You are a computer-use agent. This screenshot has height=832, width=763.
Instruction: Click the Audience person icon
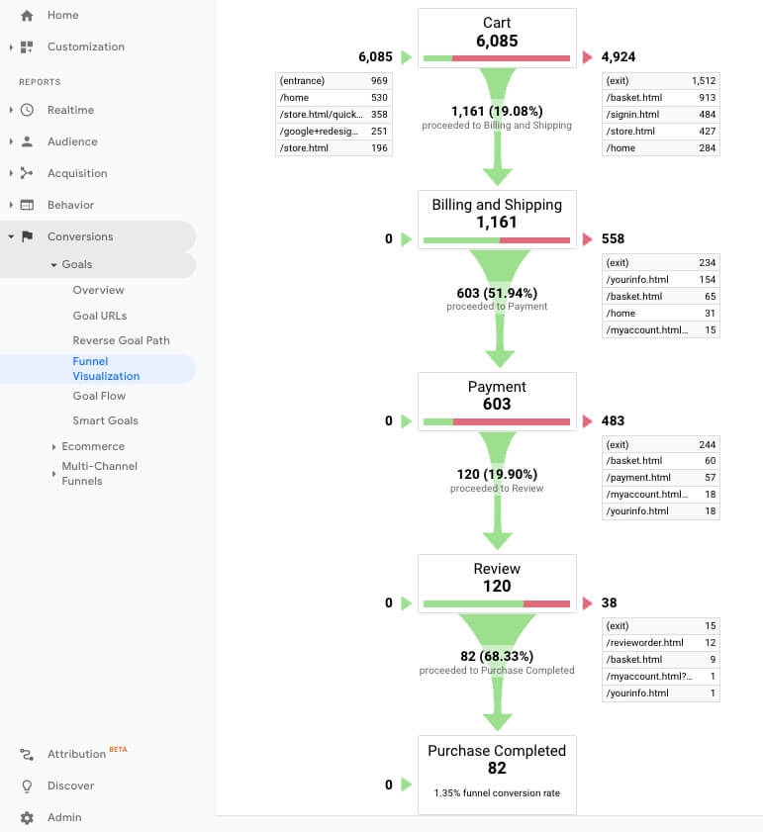pos(27,141)
